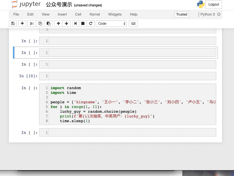Run the current cell button
The width and height of the screenshot is (234, 176).
coord(76,24)
